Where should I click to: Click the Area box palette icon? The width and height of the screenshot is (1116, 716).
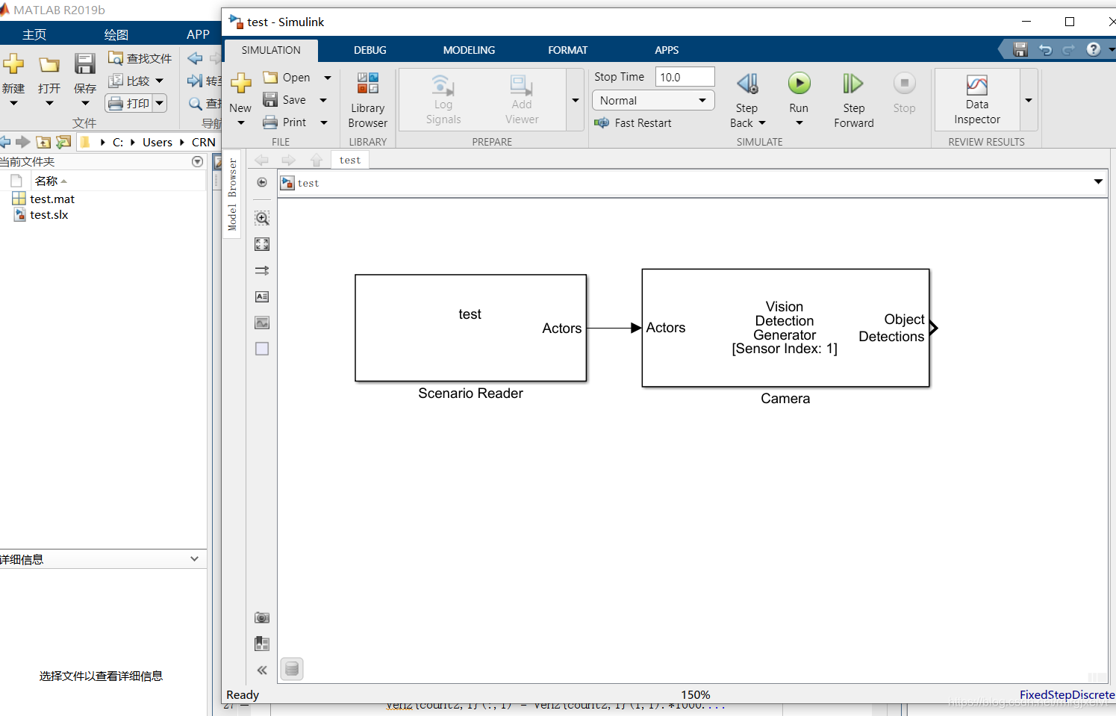point(262,349)
